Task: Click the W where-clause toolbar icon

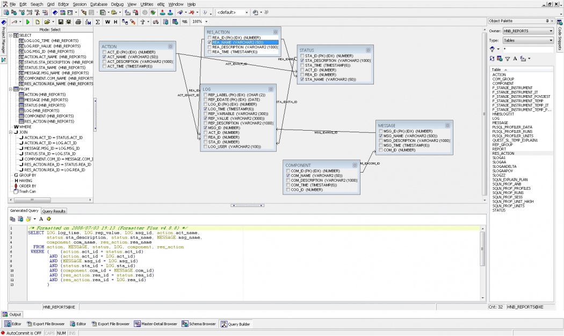Action: 107,22
